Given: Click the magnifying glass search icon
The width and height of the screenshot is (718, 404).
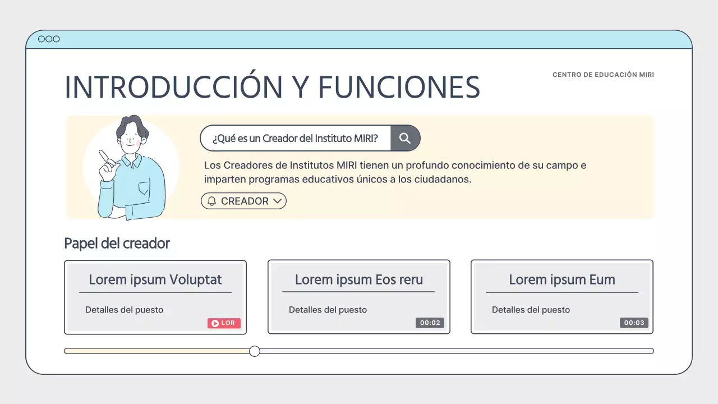Looking at the screenshot, I should (405, 138).
